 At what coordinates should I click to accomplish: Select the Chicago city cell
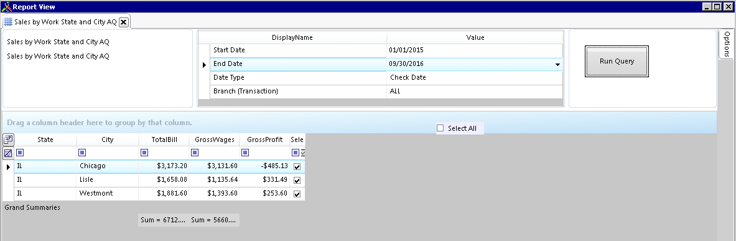(x=108, y=166)
